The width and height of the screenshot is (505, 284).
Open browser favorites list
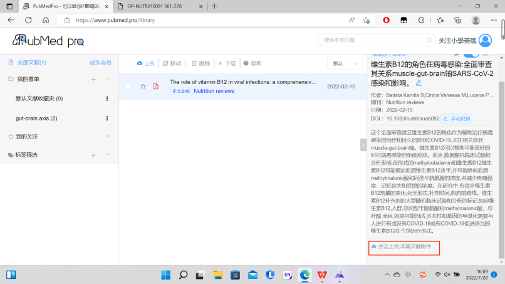pos(440,20)
